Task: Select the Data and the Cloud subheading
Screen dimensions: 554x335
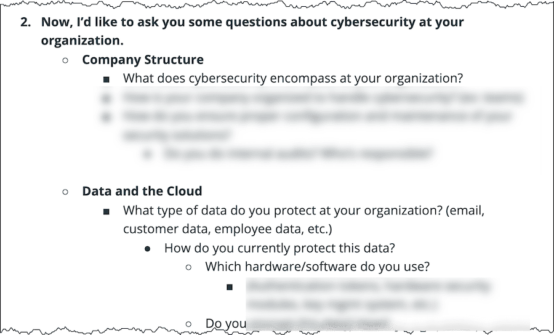Action: click(142, 191)
